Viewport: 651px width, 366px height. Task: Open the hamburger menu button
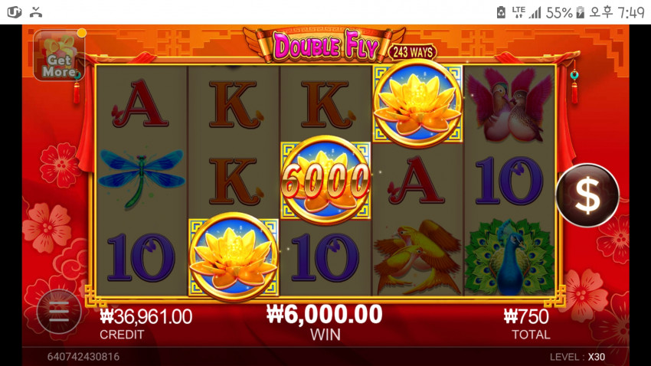[x=58, y=312]
